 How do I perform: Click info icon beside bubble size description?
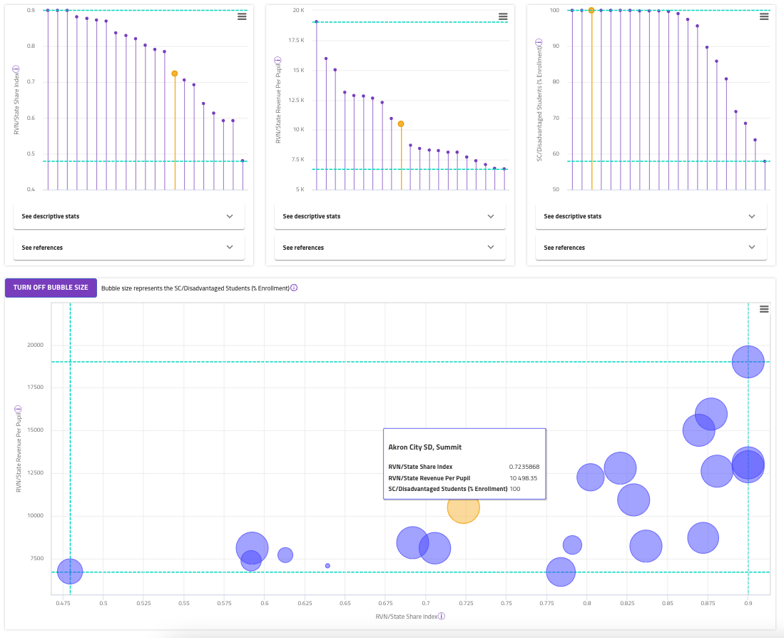[294, 288]
